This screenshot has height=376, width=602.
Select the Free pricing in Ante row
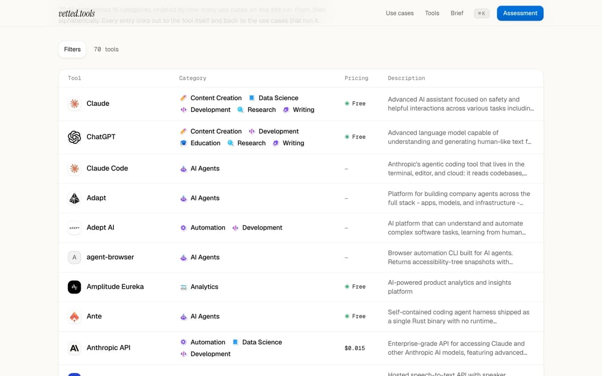click(x=355, y=316)
